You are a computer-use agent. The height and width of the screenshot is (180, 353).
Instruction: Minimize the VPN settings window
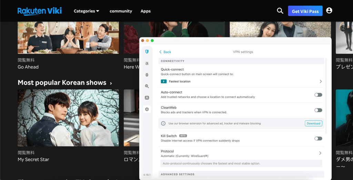(148, 41)
